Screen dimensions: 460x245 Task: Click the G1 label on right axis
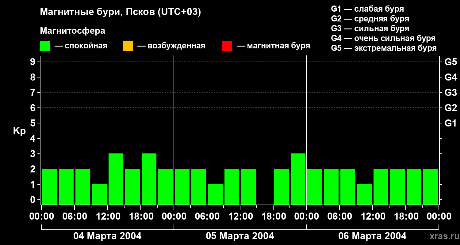[450, 123]
